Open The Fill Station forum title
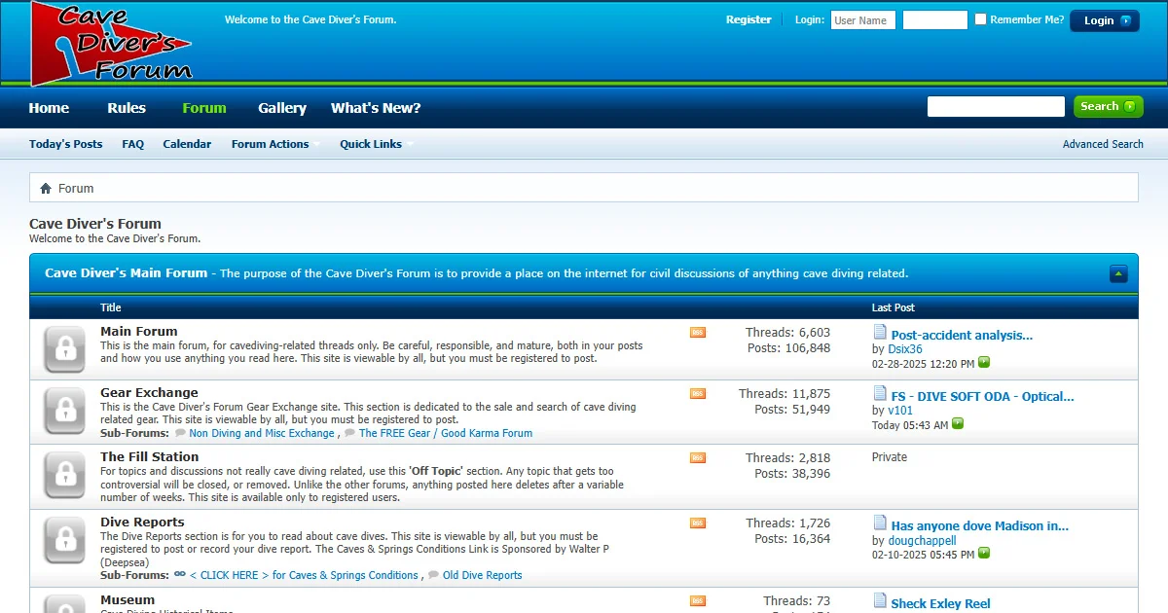Image resolution: width=1168 pixels, height=613 pixels. [149, 457]
